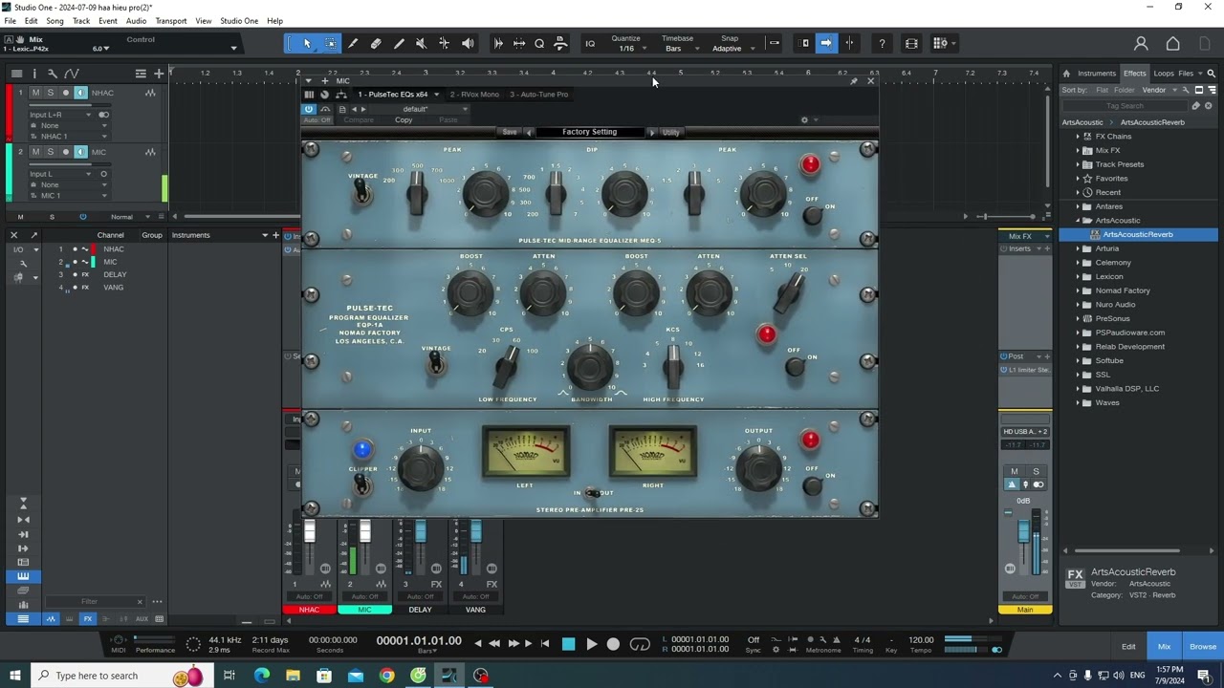The height and width of the screenshot is (688, 1224).
Task: Switch to the Instruments browser tab
Action: click(1097, 74)
